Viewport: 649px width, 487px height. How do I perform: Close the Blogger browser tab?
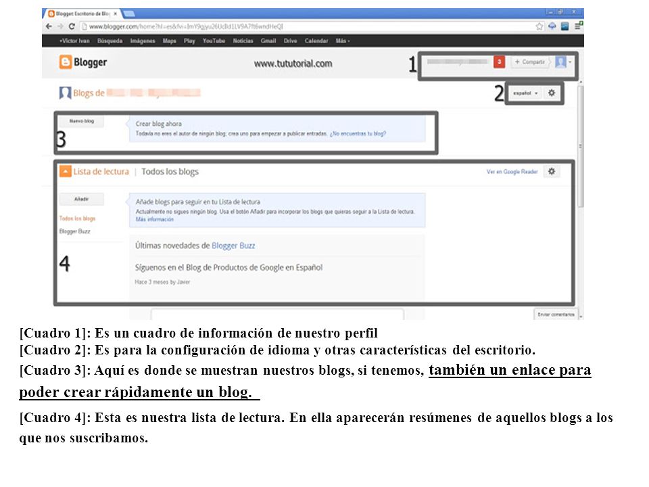(116, 14)
